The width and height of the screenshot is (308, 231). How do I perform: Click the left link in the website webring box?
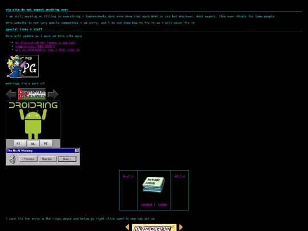(128, 176)
